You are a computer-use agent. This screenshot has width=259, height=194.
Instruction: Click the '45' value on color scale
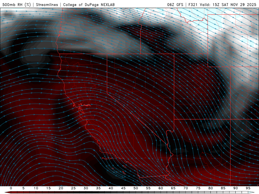pyautogui.click(x=123, y=188)
